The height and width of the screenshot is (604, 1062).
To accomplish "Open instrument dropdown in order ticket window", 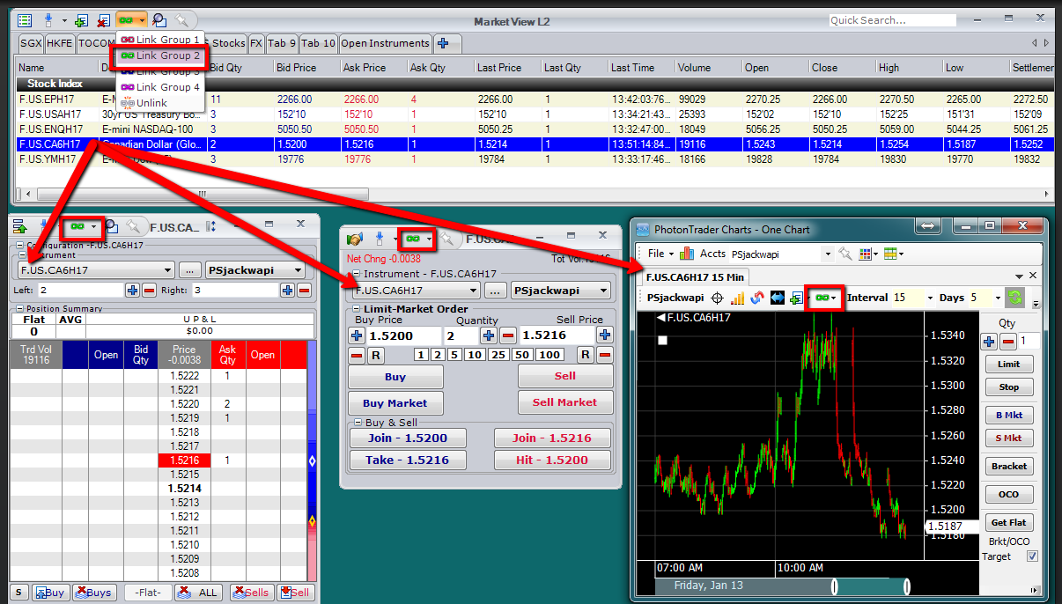I will pyautogui.click(x=473, y=291).
